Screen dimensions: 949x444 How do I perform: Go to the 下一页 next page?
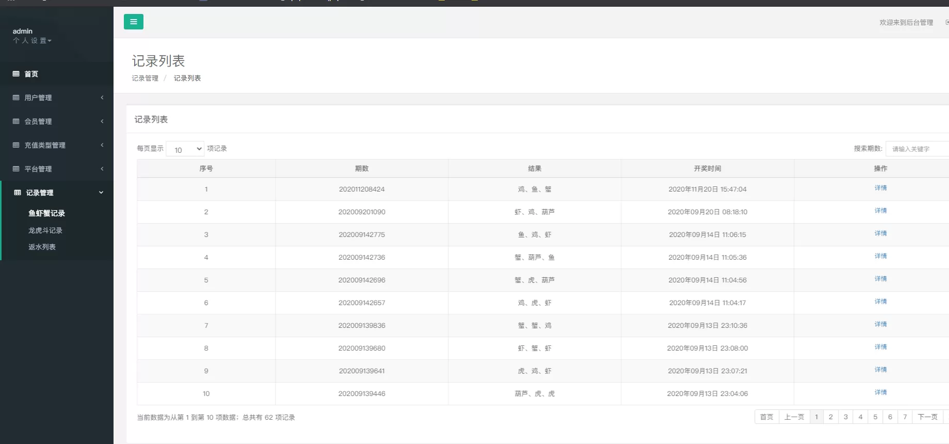[927, 417]
